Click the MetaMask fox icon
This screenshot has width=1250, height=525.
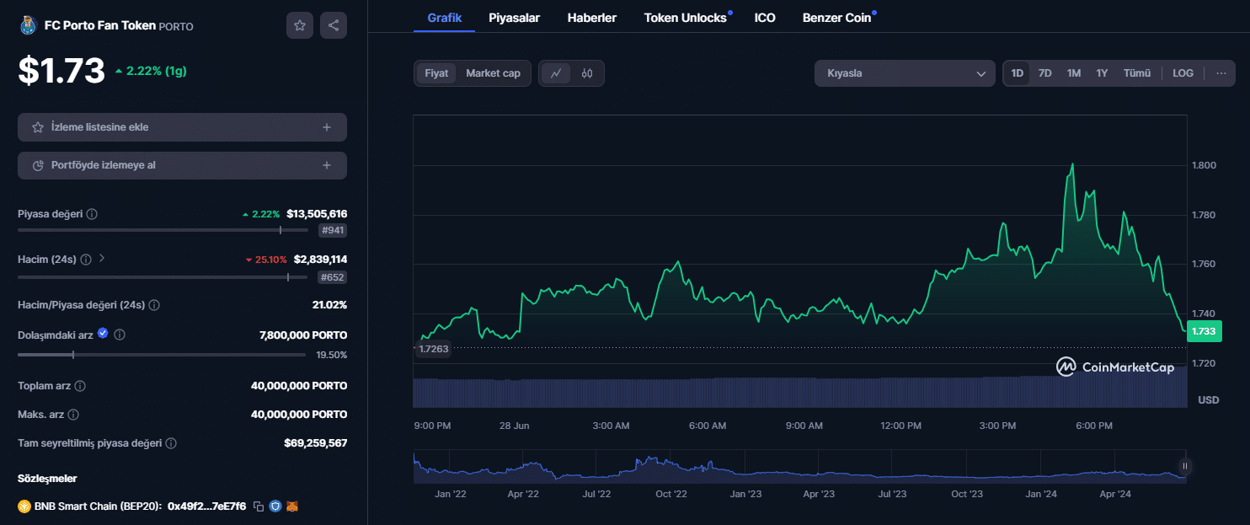pos(292,506)
